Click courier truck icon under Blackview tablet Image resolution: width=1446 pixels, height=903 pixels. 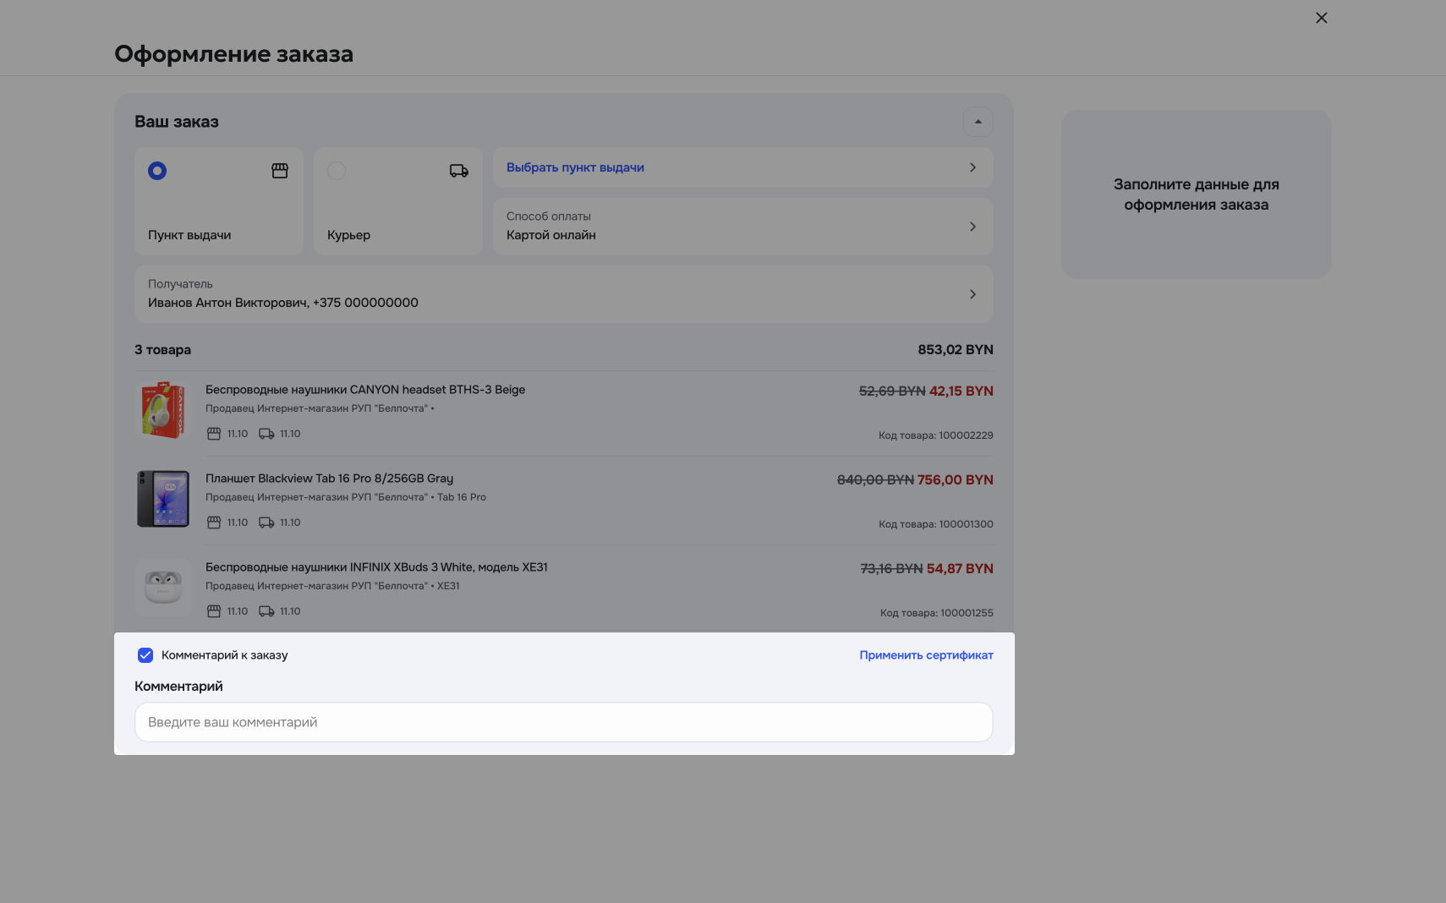pos(266,523)
